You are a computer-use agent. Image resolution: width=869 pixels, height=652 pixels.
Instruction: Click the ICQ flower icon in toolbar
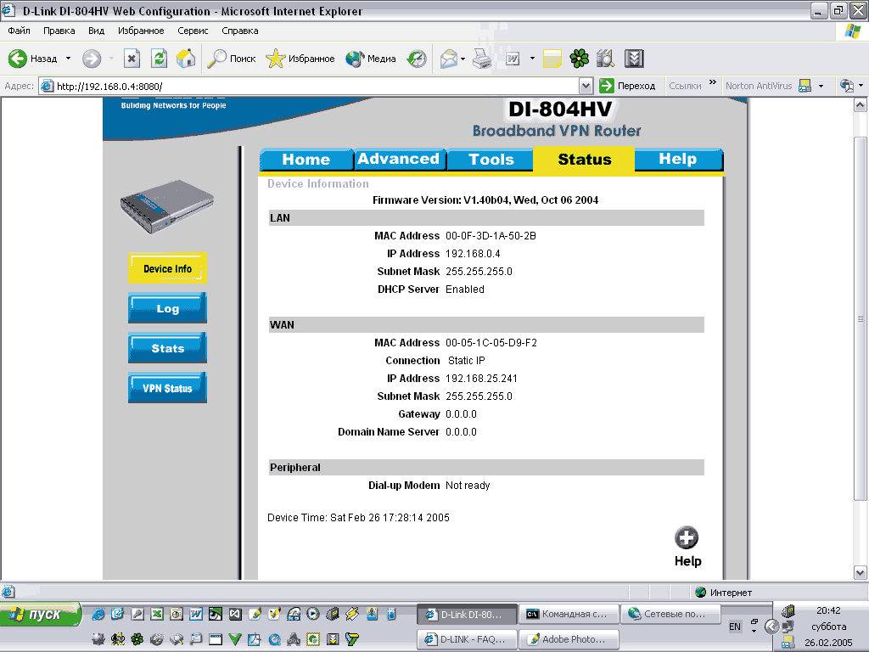(579, 59)
